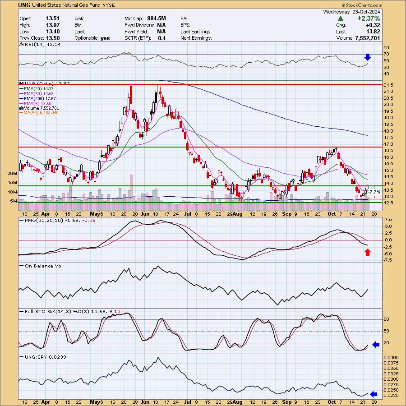This screenshot has width=406, height=406.
Task: Click the Jun label on price axis
Action: coord(145,214)
